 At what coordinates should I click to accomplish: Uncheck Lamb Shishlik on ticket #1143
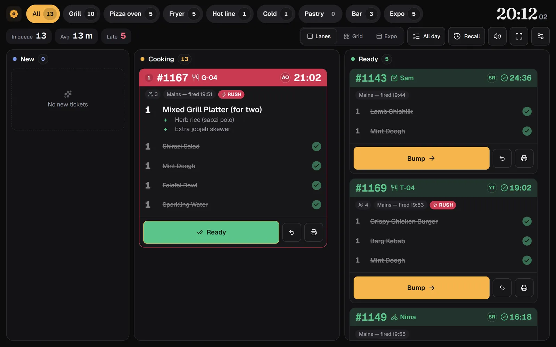(527, 111)
